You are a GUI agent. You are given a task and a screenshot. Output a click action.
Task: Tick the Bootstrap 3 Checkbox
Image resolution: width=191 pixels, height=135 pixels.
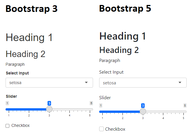pyautogui.click(x=8, y=126)
